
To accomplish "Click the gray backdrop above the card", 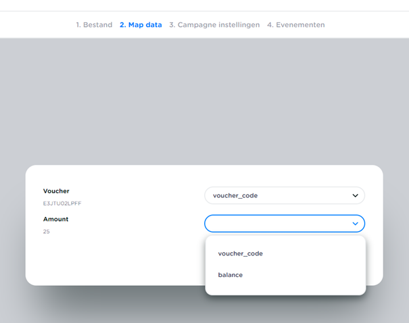I will click(203, 101).
